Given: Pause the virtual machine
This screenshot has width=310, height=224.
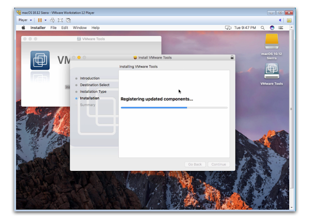Looking at the screenshot, I should (40, 20).
